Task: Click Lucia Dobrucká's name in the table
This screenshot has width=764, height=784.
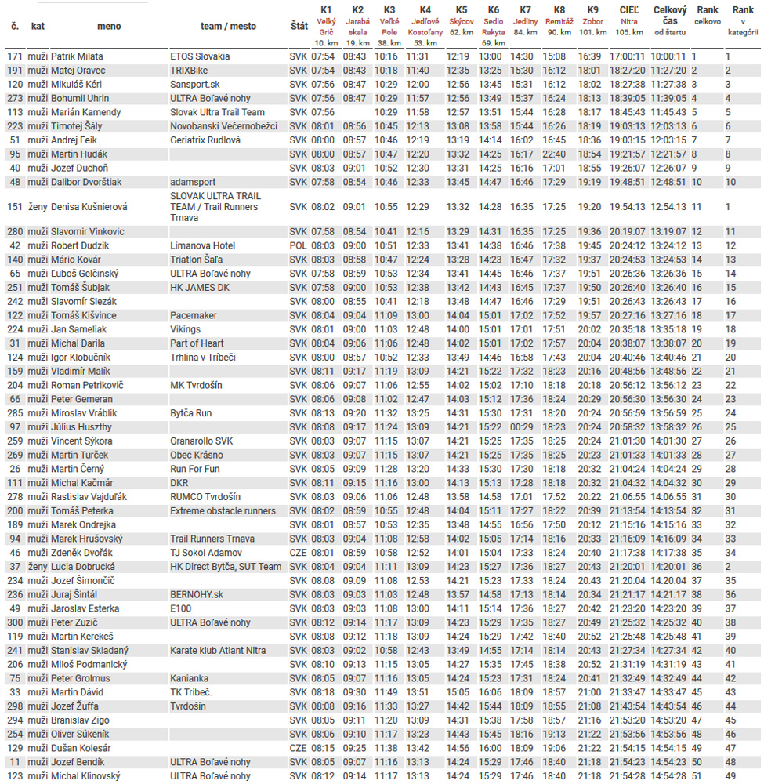Action: [x=83, y=567]
